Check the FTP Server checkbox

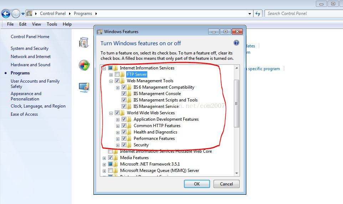(117, 74)
